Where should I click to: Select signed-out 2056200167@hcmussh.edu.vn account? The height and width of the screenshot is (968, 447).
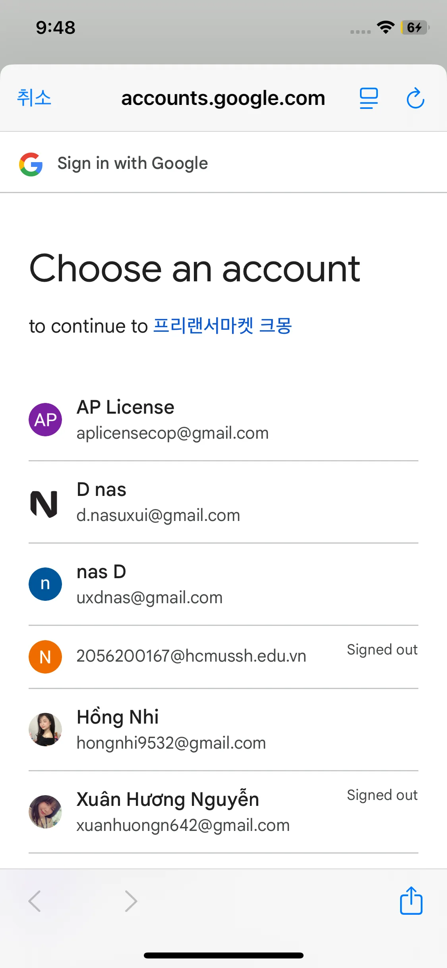pyautogui.click(x=191, y=656)
